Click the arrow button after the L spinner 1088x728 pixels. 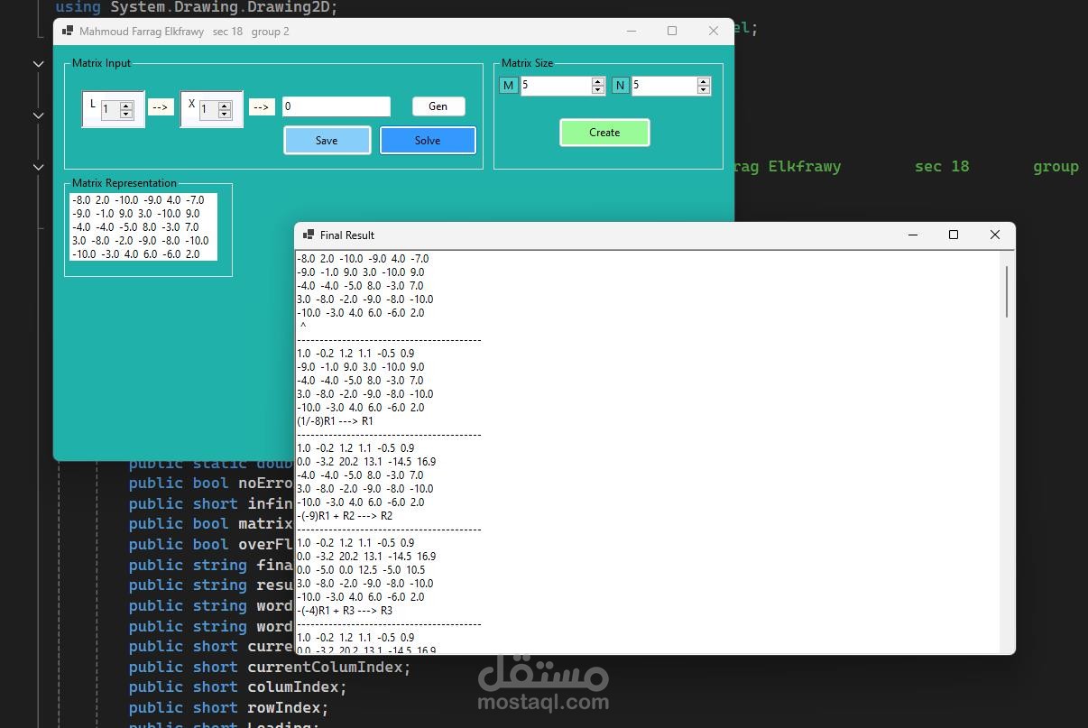[161, 107]
